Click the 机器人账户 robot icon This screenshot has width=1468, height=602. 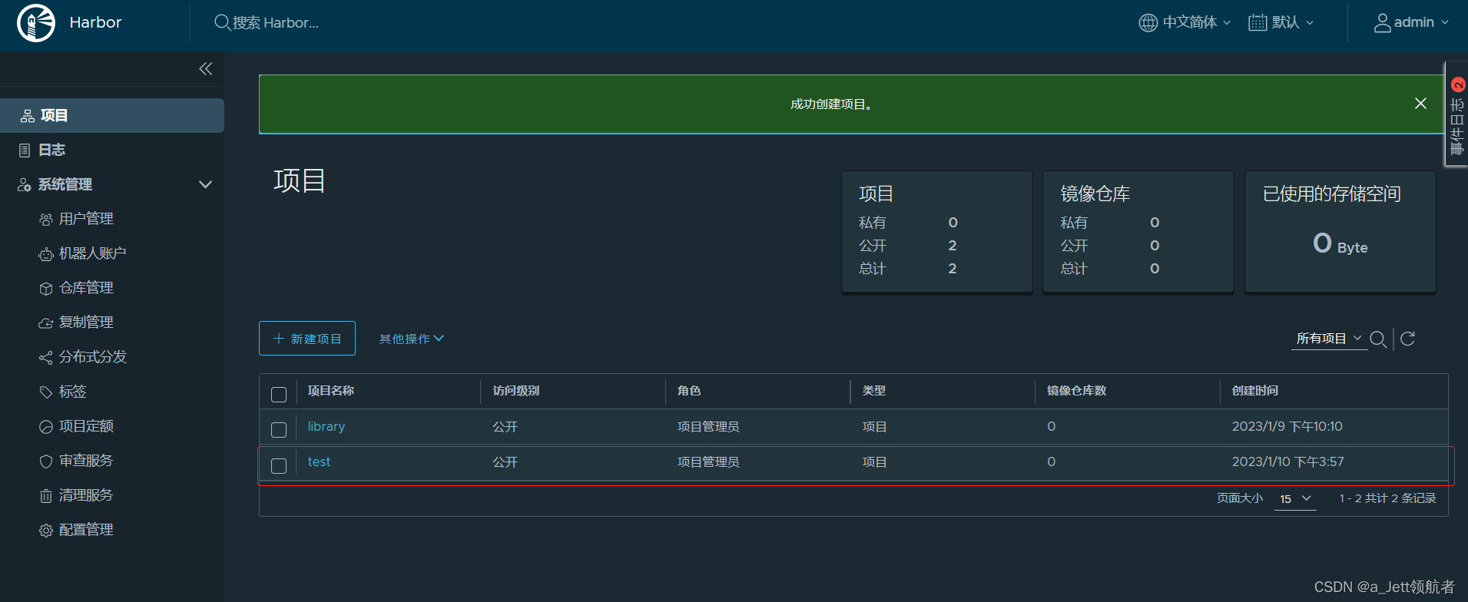point(46,254)
